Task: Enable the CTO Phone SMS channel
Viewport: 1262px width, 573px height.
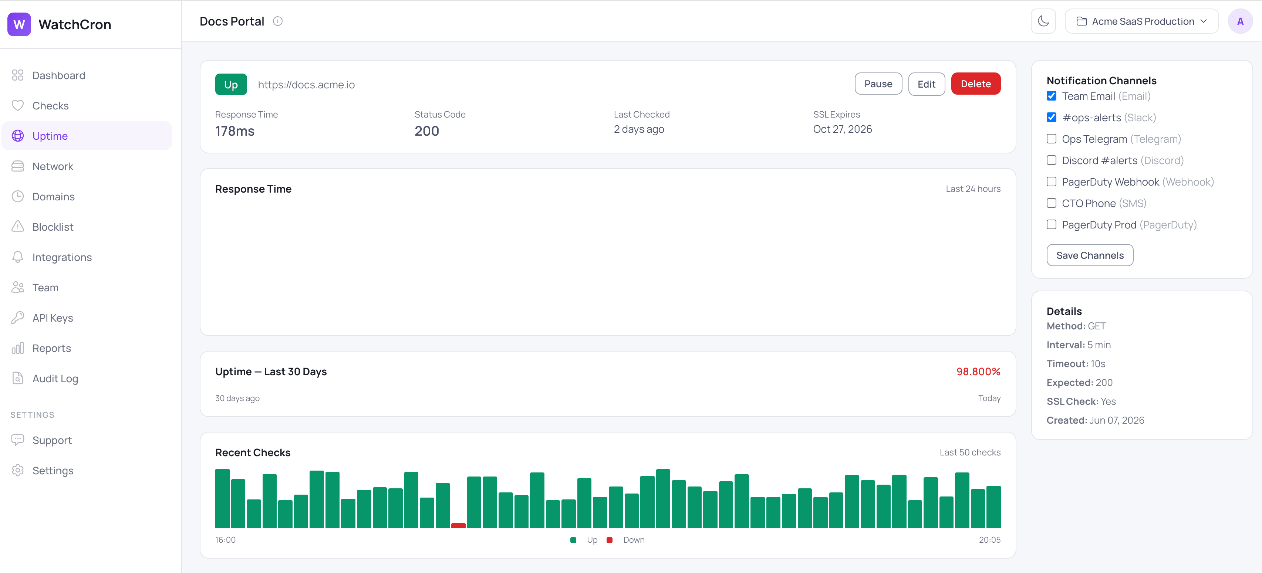Action: (x=1051, y=203)
